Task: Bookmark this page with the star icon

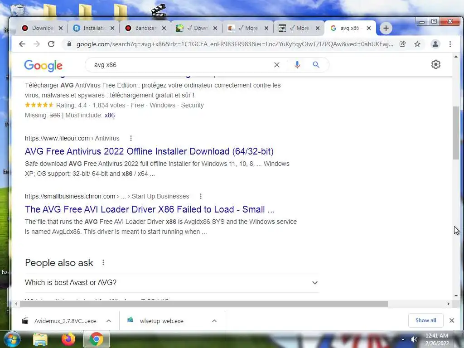Action: 417,44
